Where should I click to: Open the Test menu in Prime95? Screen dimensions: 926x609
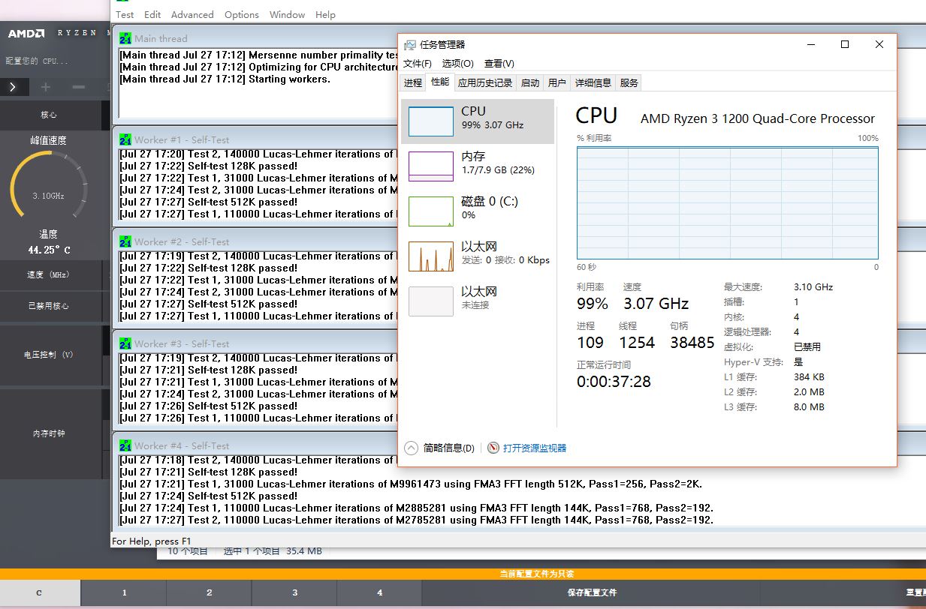pos(124,14)
